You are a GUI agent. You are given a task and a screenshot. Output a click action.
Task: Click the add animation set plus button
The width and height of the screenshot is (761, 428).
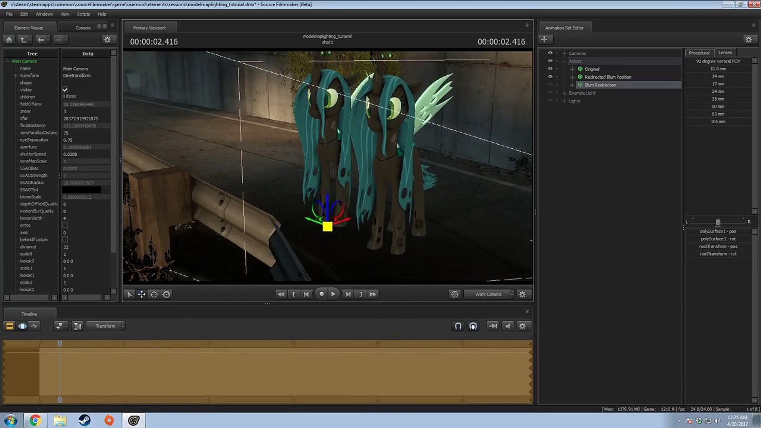[x=544, y=39]
